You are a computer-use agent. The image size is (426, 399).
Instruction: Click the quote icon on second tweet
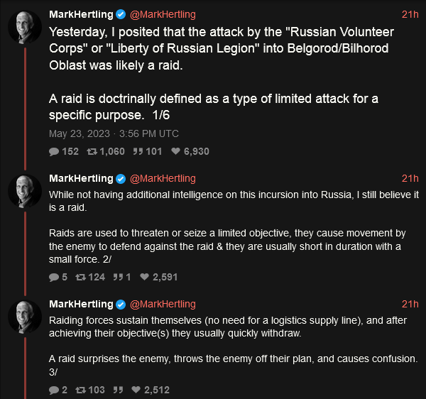[x=118, y=278]
